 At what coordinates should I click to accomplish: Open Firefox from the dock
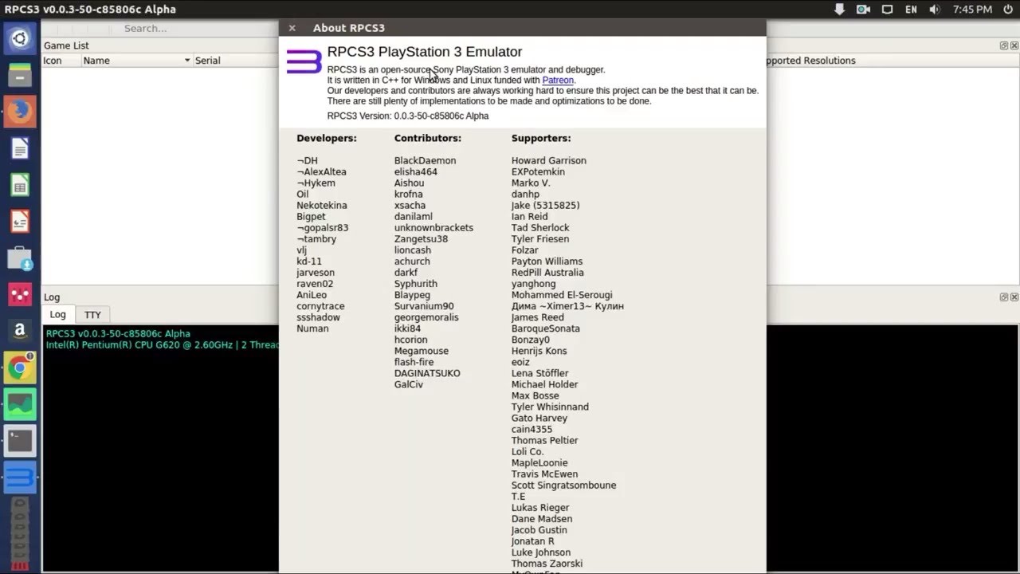click(20, 112)
